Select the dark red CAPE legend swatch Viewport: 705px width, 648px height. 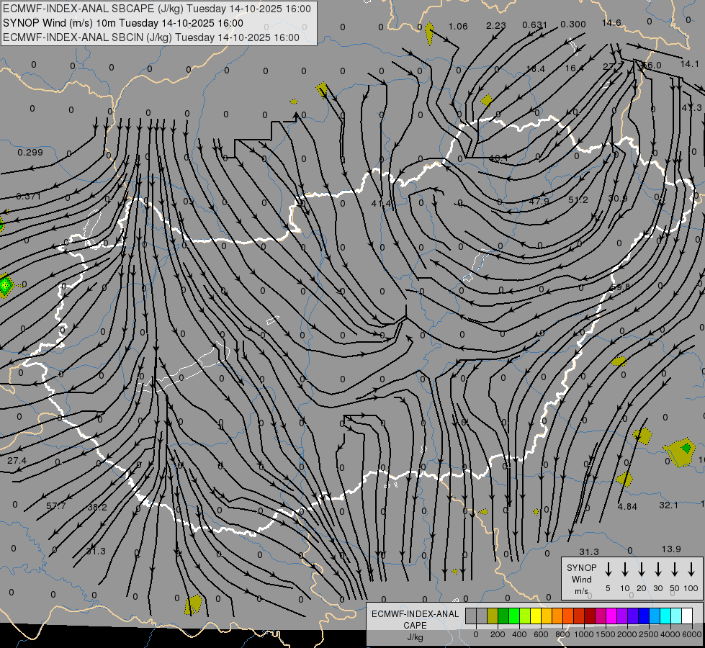(x=590, y=616)
